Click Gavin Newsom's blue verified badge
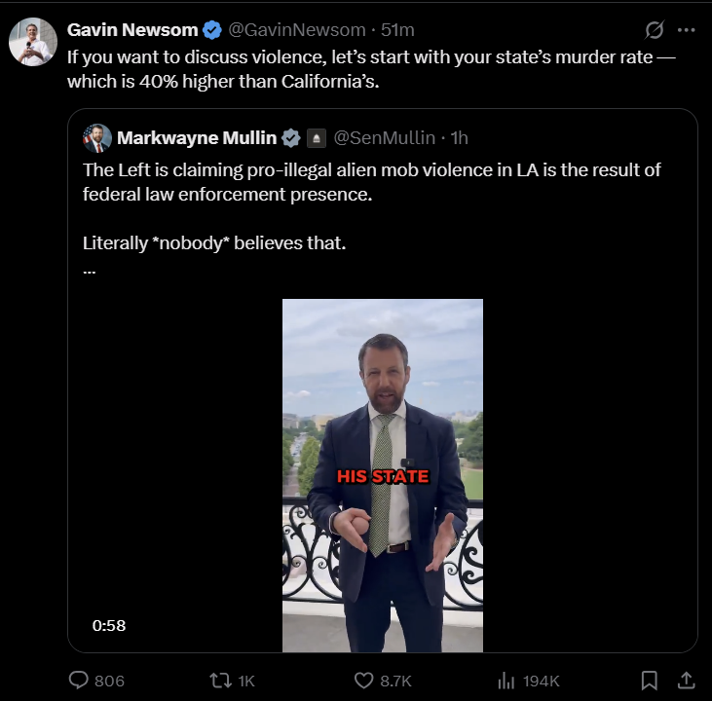 click(x=212, y=30)
